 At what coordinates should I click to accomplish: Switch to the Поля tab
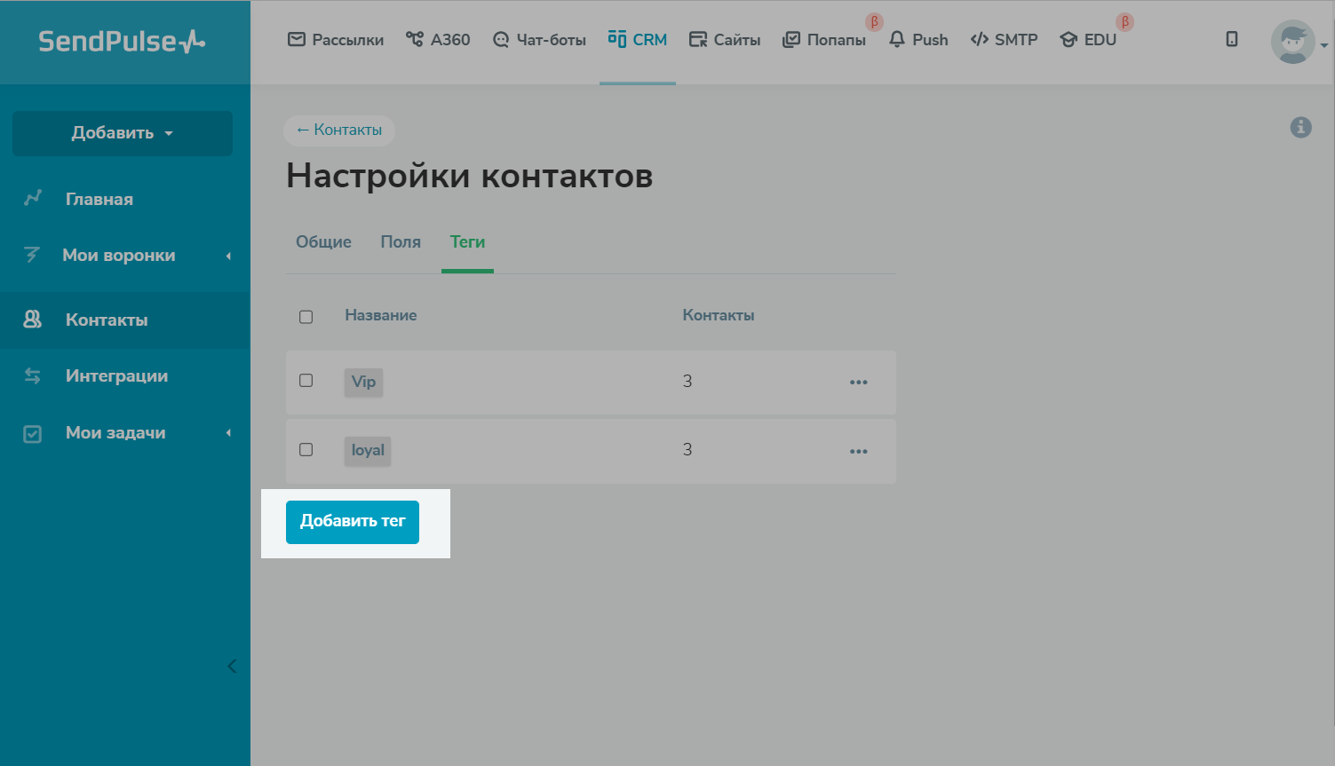[x=401, y=242]
